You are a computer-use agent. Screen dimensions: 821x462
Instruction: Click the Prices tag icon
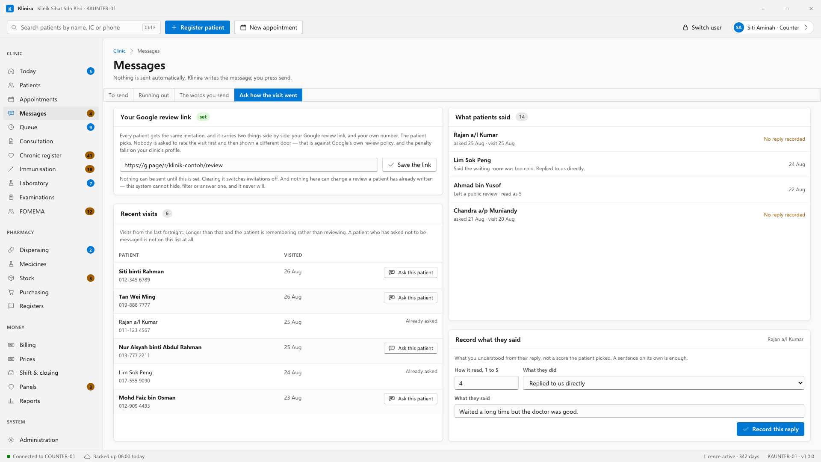tap(11, 359)
